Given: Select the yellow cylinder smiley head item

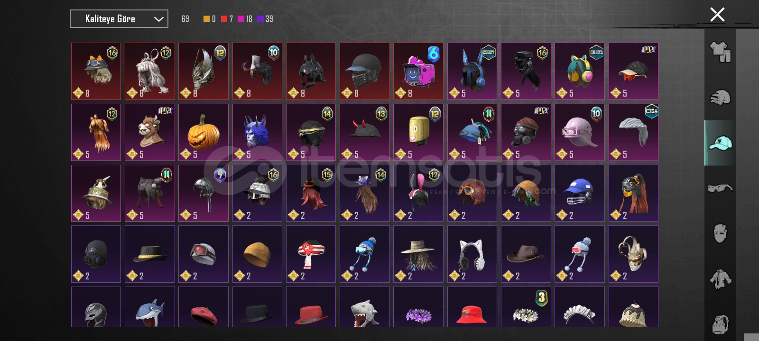Looking at the screenshot, I should (418, 133).
